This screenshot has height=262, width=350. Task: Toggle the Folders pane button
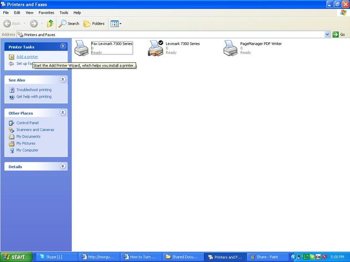[x=94, y=23]
